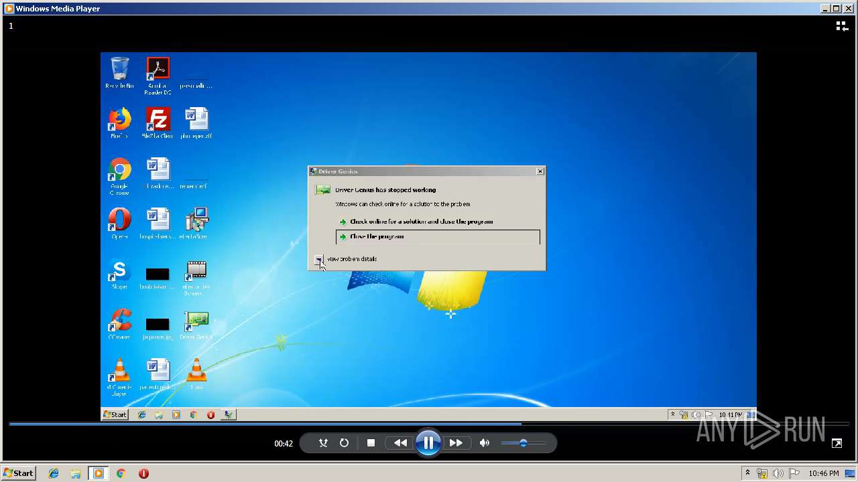Close the Driver Genius error dialog
Image resolution: width=858 pixels, height=482 pixels.
point(540,171)
